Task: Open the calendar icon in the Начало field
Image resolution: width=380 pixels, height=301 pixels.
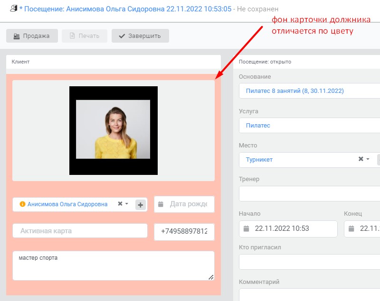Action: point(246,228)
